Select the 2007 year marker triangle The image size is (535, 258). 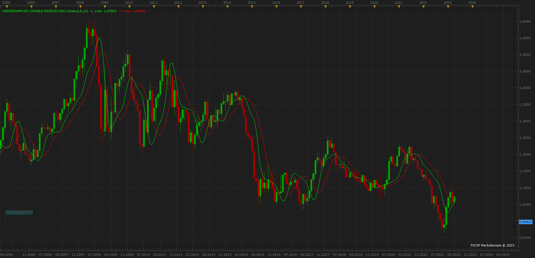coord(56,7)
